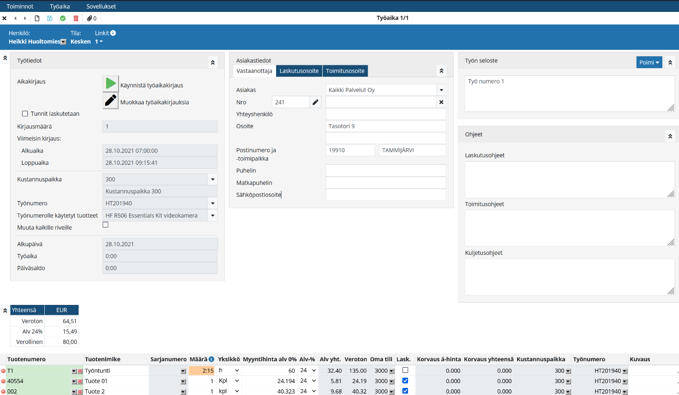Click the pencil icon next to customer number 241
This screenshot has width=679, height=395.
click(315, 102)
